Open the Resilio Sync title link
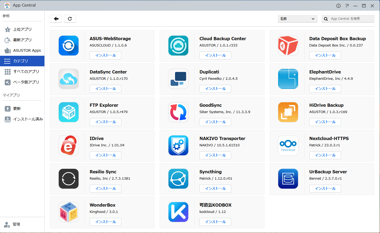This screenshot has width=380, height=233. 103,172
